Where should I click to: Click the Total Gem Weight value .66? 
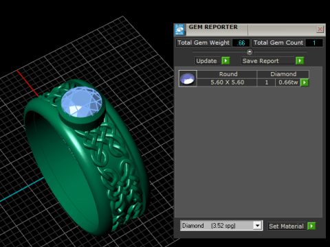[241, 43]
